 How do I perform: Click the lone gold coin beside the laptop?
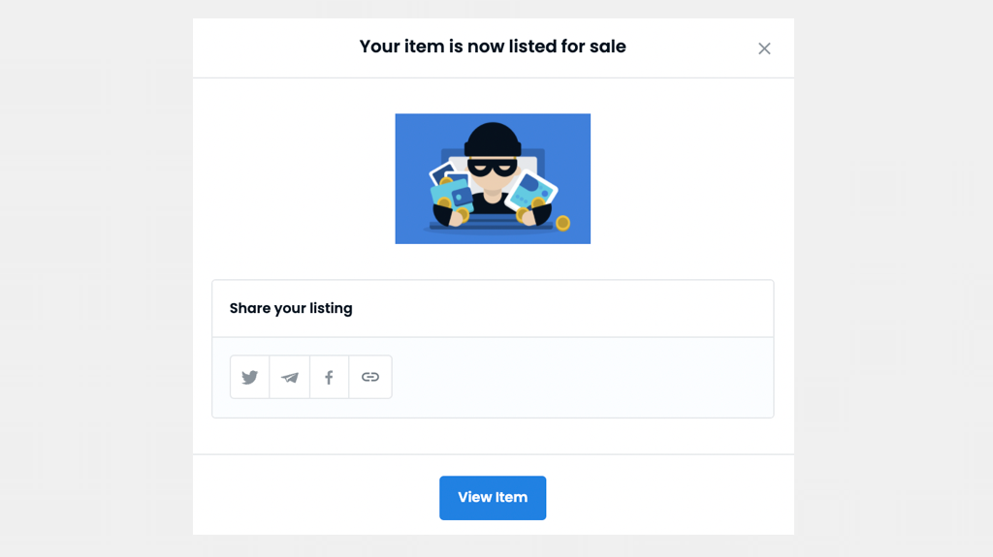[562, 224]
